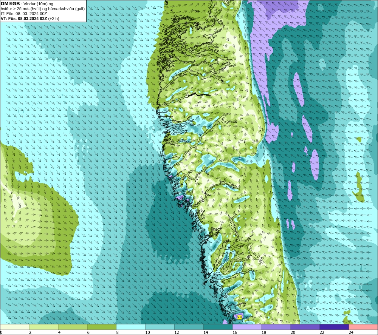Viewport: 378px width, 335px height.
Task: Select the pink above-24 m/s legend swatch
Action: [363, 327]
